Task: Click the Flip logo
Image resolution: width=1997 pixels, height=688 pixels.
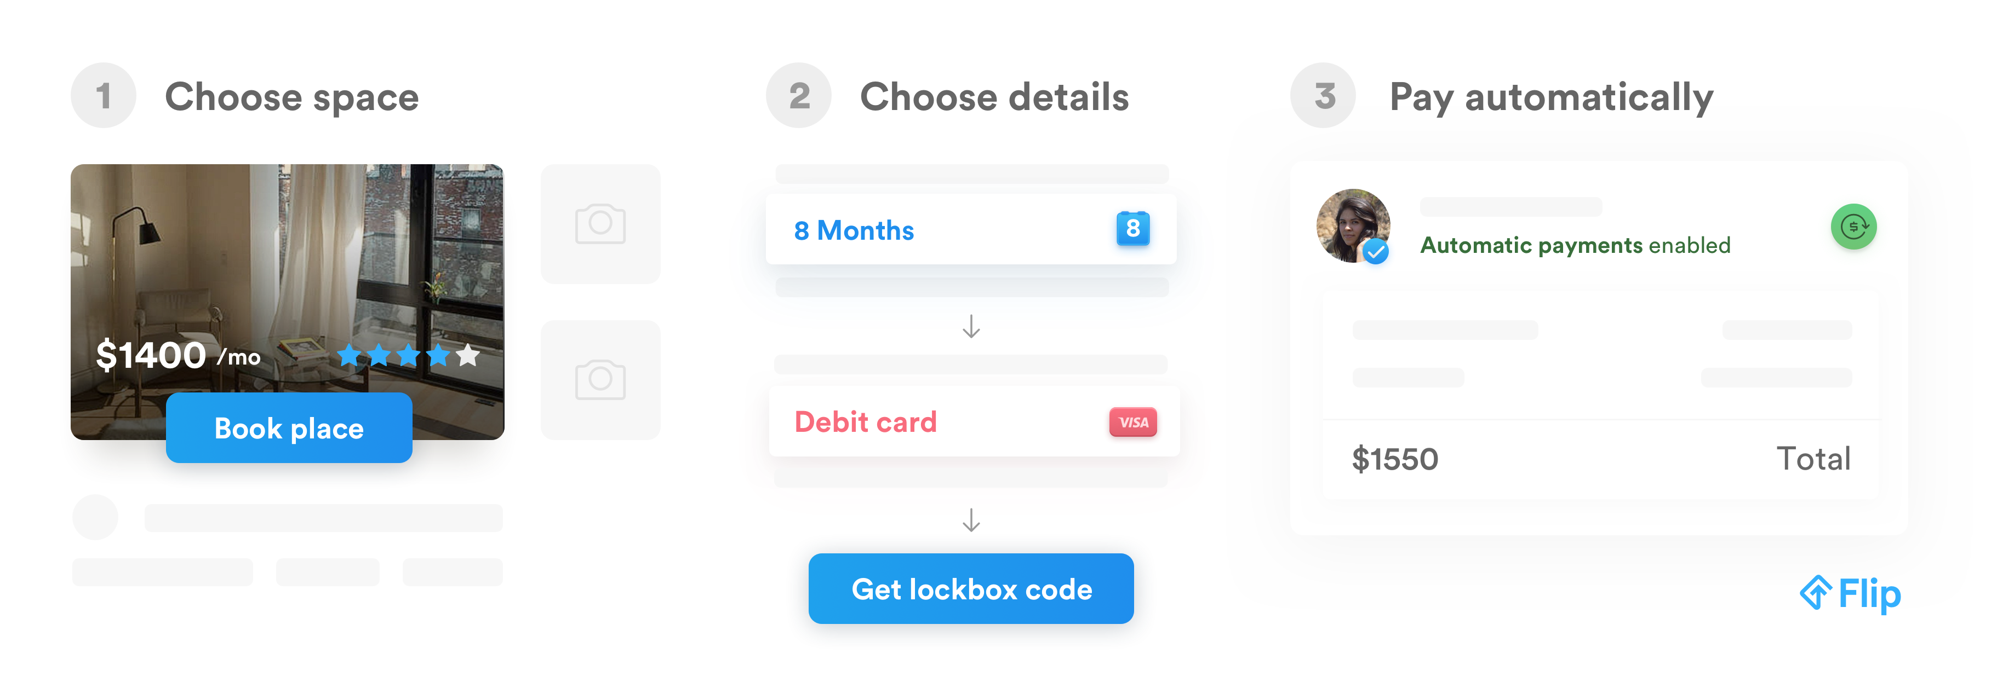Action: (1850, 594)
